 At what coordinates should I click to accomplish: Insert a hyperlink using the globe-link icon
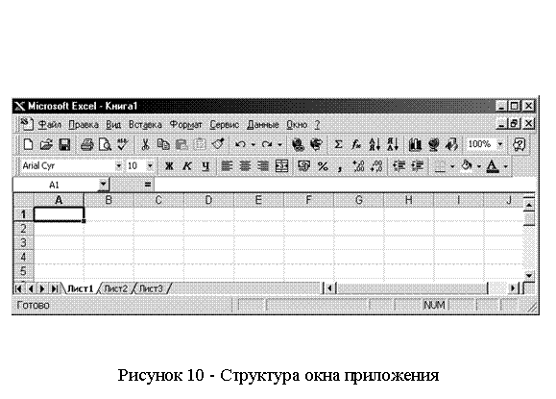[298, 144]
